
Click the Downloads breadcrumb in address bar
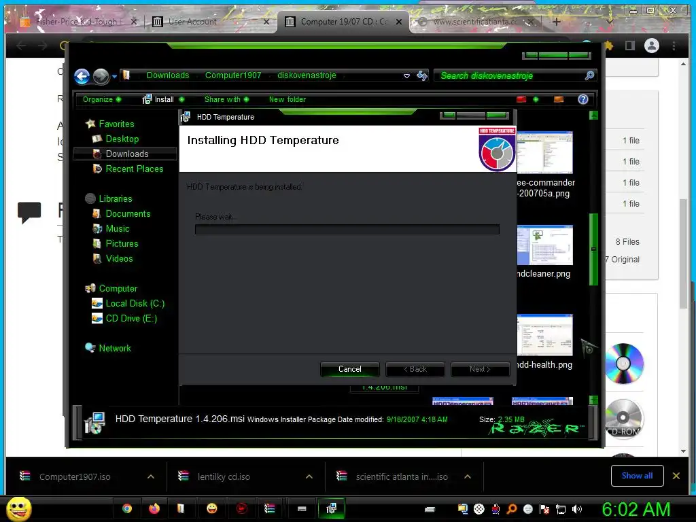pyautogui.click(x=168, y=75)
